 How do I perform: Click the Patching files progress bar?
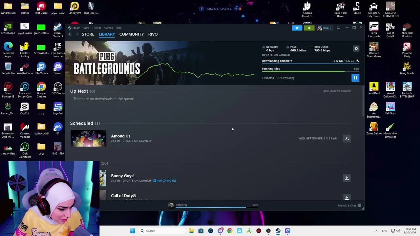[310, 72]
